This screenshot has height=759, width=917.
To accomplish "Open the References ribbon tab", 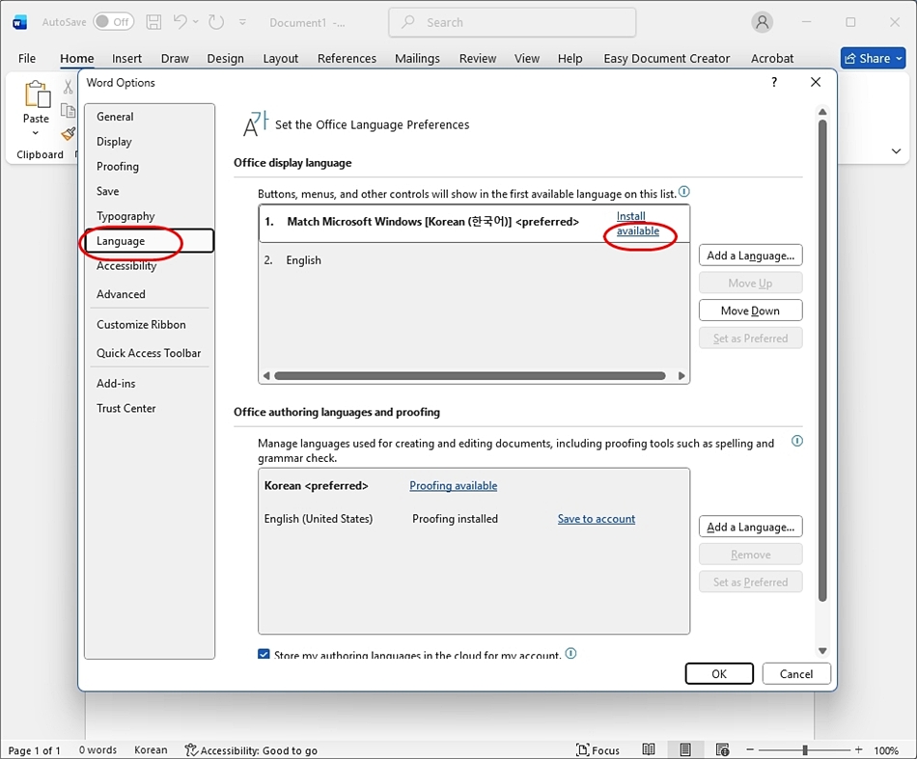I will pyautogui.click(x=347, y=59).
